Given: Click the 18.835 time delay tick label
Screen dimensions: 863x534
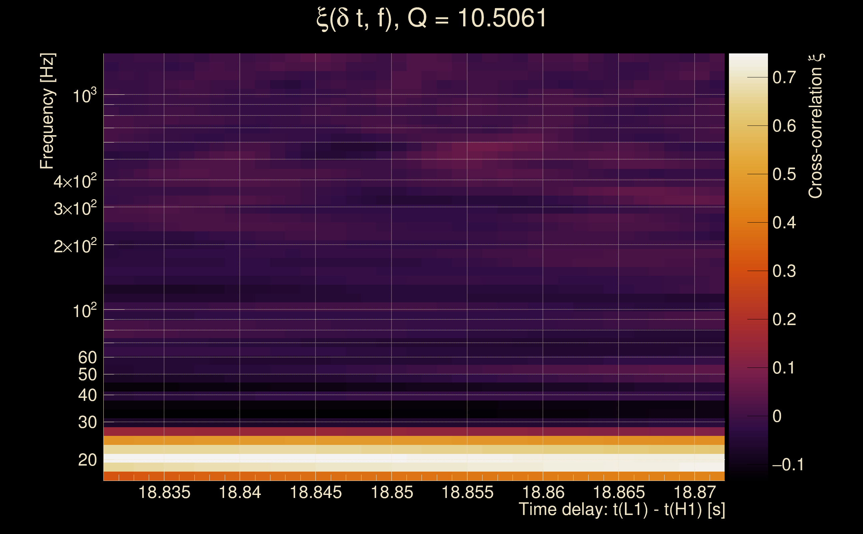Looking at the screenshot, I should (164, 492).
